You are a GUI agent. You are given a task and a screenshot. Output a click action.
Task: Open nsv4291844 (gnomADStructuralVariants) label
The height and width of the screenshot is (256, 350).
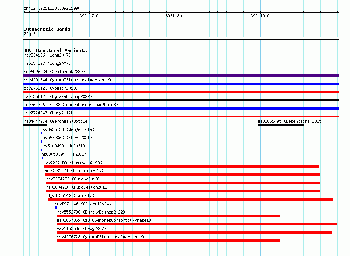tap(67, 80)
